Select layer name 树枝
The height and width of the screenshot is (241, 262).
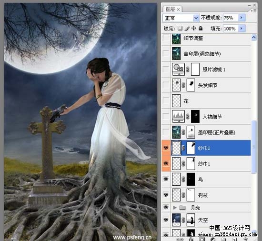(x=202, y=195)
